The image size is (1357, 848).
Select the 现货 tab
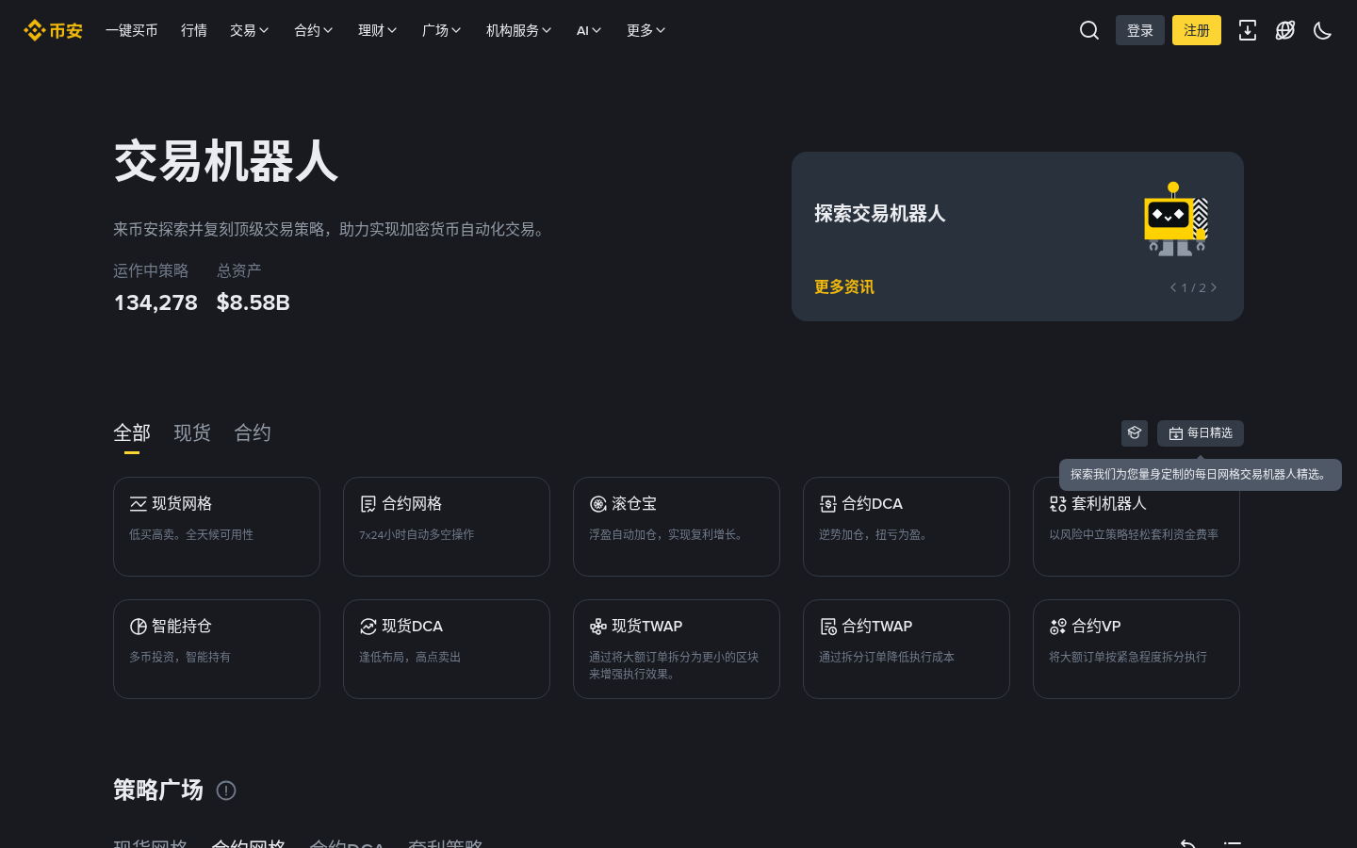pos(192,433)
